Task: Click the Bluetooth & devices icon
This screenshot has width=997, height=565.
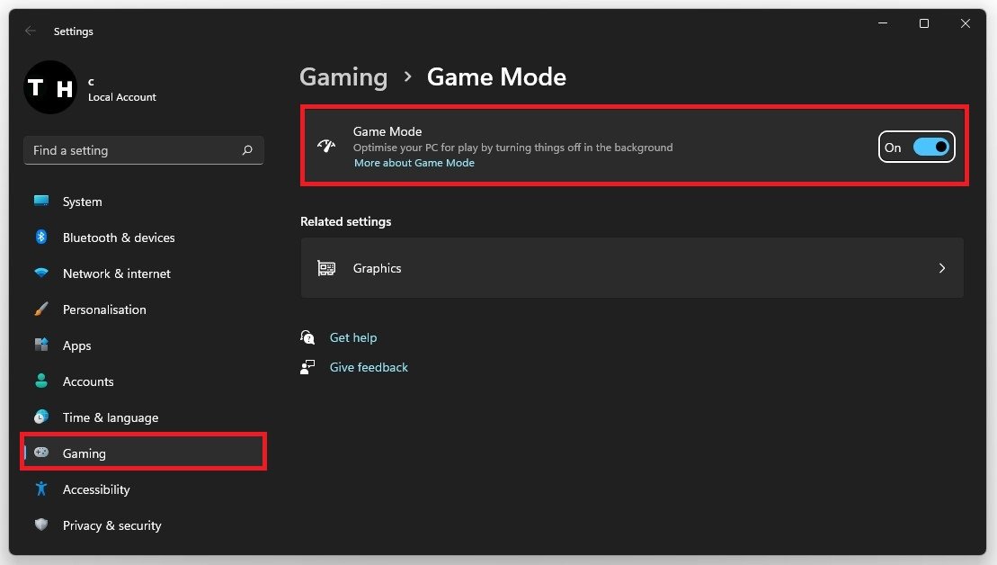Action: coord(41,237)
